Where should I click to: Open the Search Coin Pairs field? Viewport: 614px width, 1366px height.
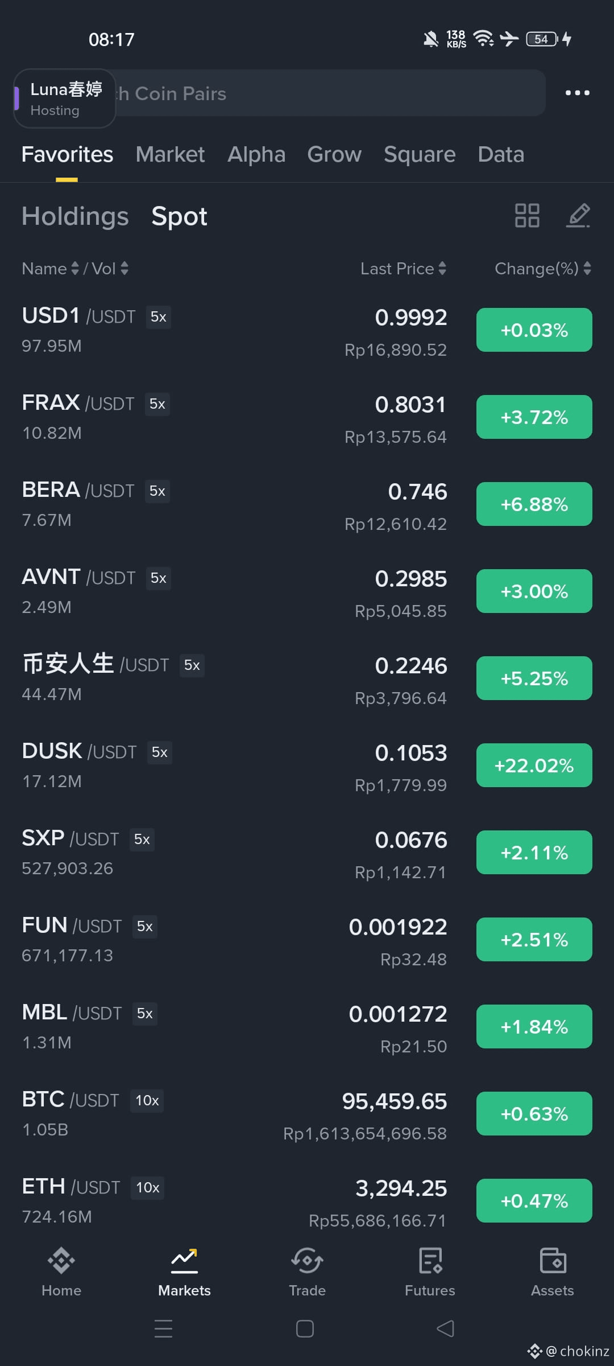click(330, 93)
